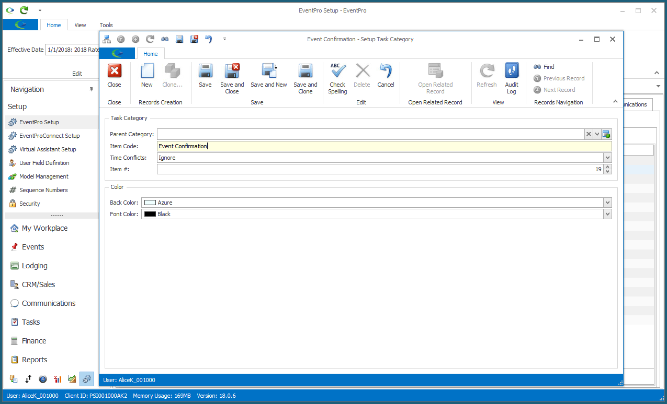Open the Tools tab in main window
Image resolution: width=667 pixels, height=404 pixels.
pos(106,25)
